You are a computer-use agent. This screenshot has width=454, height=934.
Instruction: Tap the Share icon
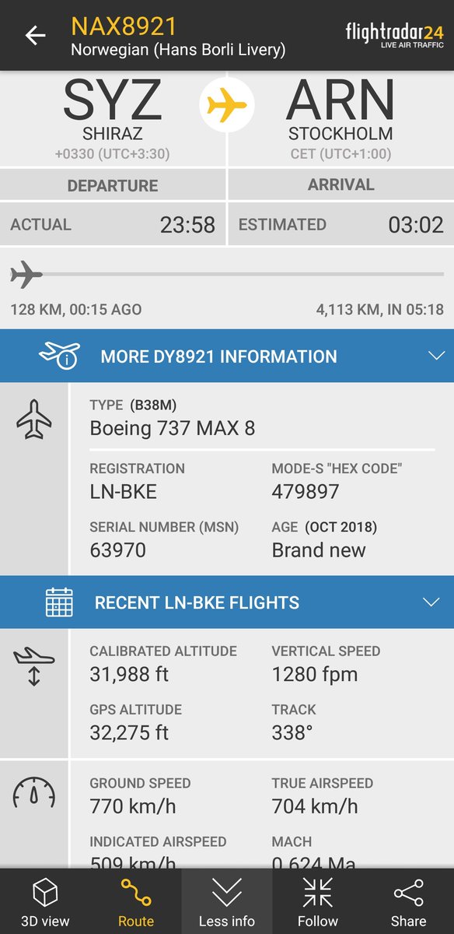(408, 893)
